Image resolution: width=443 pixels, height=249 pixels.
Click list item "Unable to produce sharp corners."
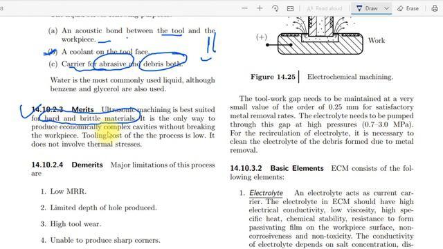105,240
